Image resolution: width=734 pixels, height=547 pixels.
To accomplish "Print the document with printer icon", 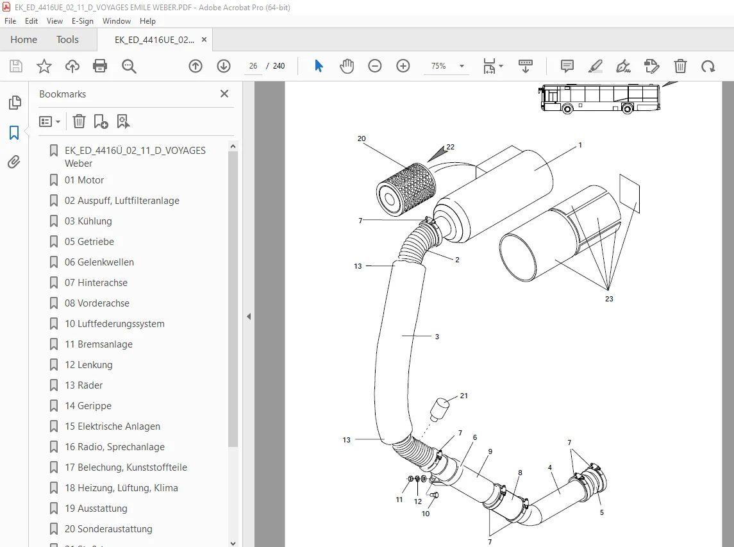I will pyautogui.click(x=100, y=66).
